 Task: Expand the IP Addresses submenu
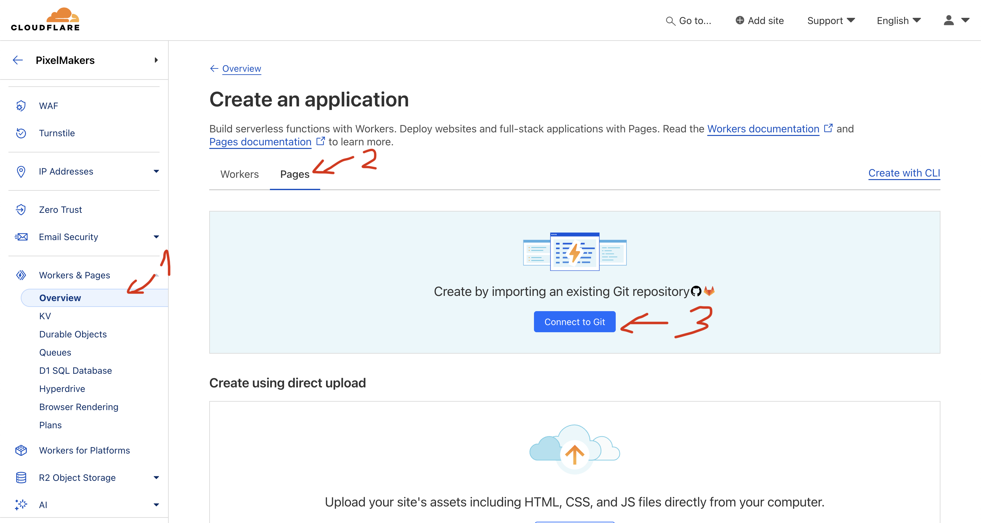point(156,171)
